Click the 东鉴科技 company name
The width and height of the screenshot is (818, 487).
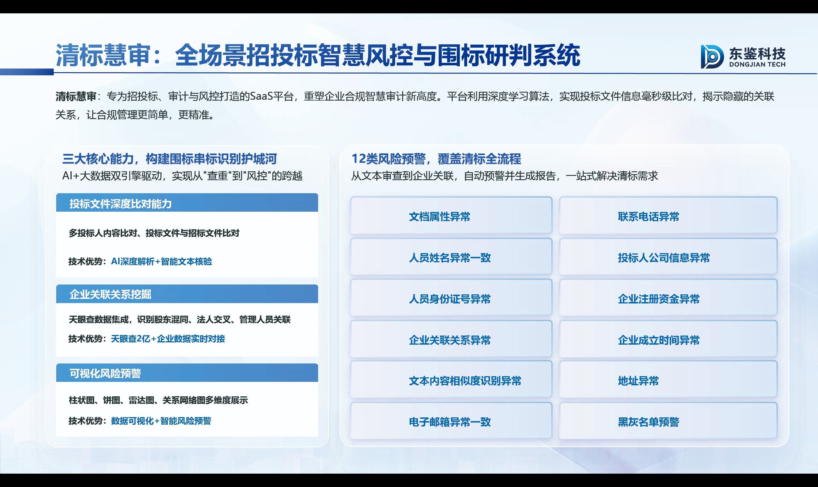click(757, 53)
